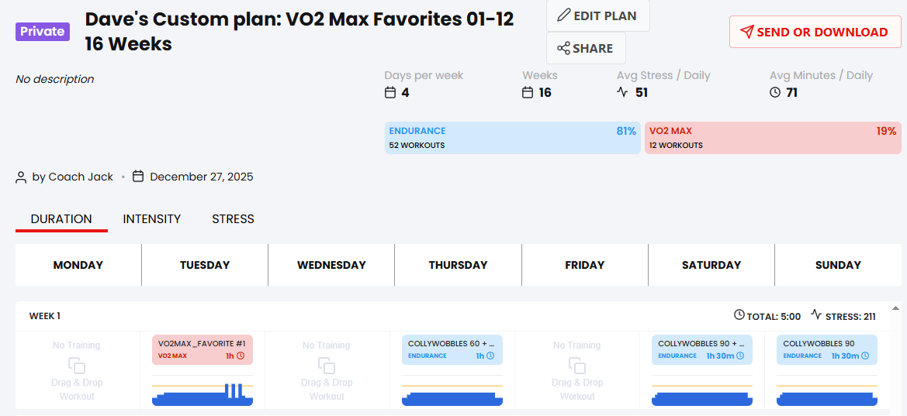This screenshot has height=416, width=907.
Task: Open Sunday's Collywobbles 90 workout card
Action: pyautogui.click(x=826, y=349)
